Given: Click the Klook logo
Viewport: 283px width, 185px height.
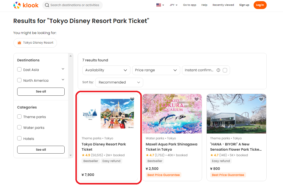Looking at the screenshot, I should point(26,5).
